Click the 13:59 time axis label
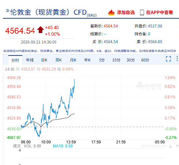The width and height of the screenshot is (179, 165). pyautogui.click(x=71, y=142)
